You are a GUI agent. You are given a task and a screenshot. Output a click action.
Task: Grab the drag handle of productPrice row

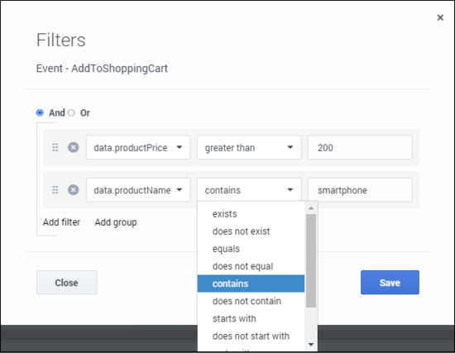55,147
